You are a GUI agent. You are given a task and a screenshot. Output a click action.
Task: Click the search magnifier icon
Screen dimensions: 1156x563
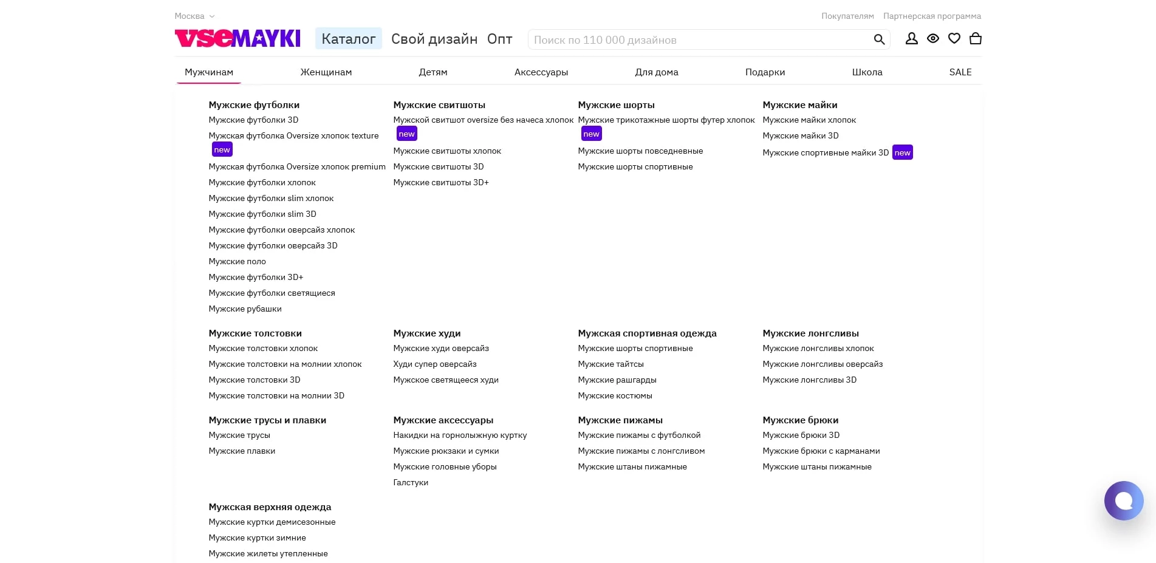click(x=878, y=39)
